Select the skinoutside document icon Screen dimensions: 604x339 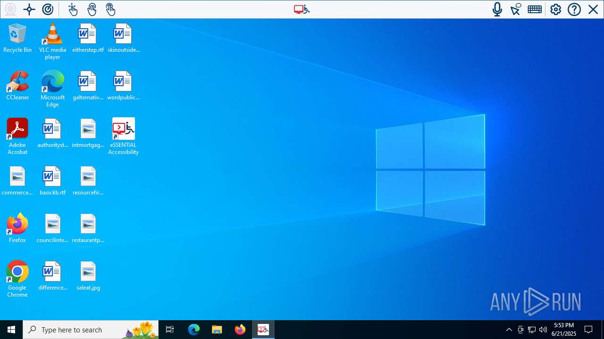124,38
